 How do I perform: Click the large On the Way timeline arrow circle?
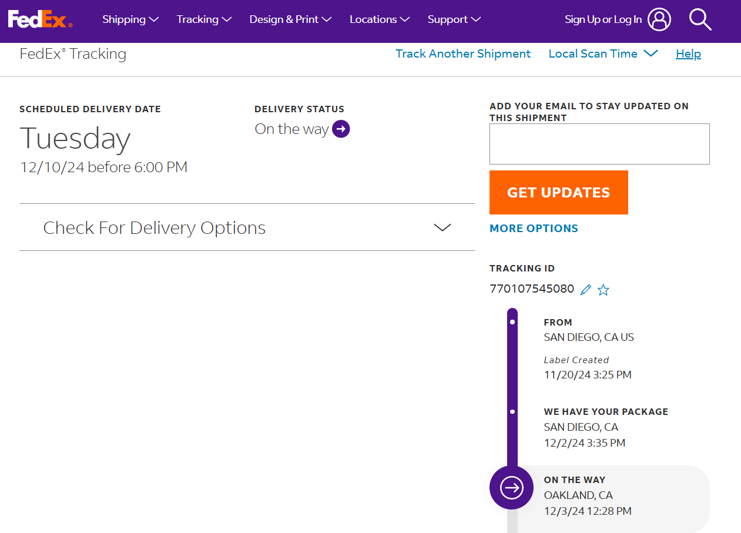tap(511, 487)
